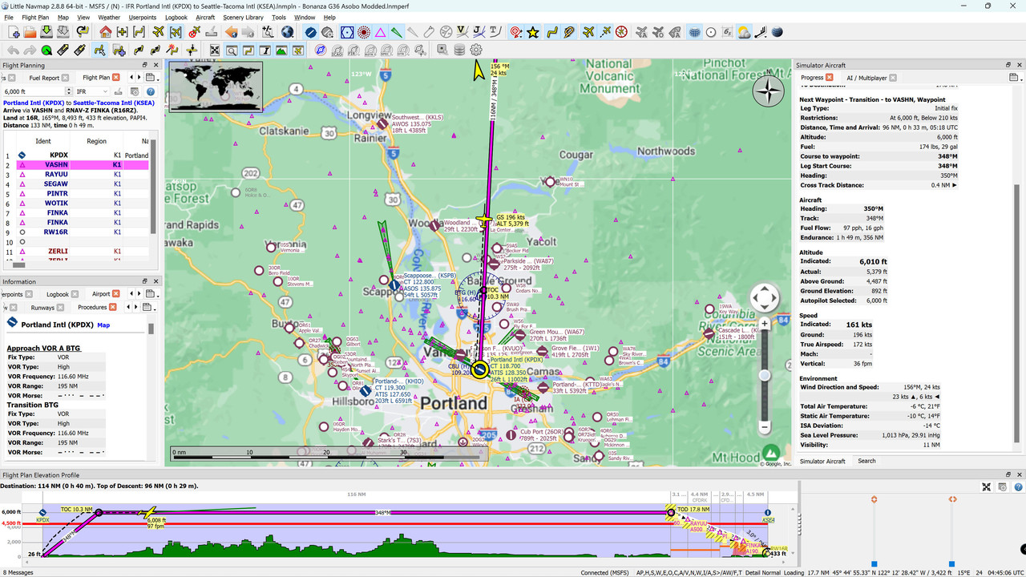Select the VASHN waypoint row
This screenshot has height=577, width=1026.
click(83, 165)
